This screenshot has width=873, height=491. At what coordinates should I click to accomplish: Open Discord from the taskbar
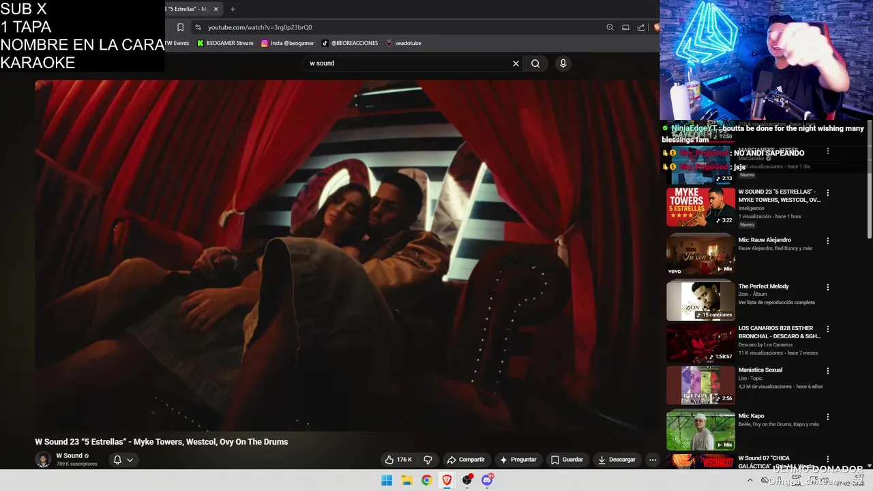point(487,480)
